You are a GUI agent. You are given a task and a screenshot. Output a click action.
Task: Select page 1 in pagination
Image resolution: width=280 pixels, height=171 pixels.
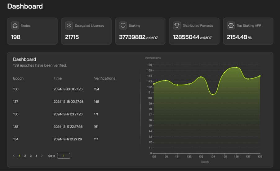coord(20,156)
